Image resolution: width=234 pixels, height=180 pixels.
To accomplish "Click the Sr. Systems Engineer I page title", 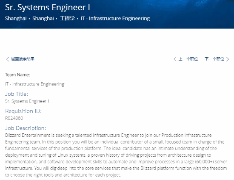I will coord(48,8).
